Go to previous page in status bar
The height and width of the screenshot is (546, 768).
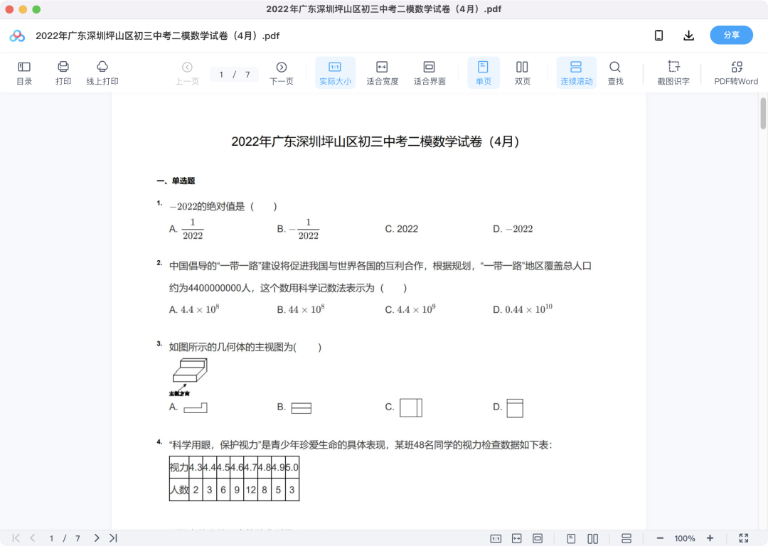click(x=32, y=538)
